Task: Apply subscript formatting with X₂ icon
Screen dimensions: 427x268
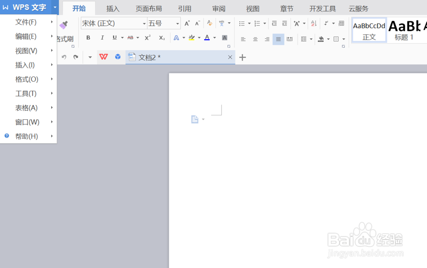Action: 162,38
